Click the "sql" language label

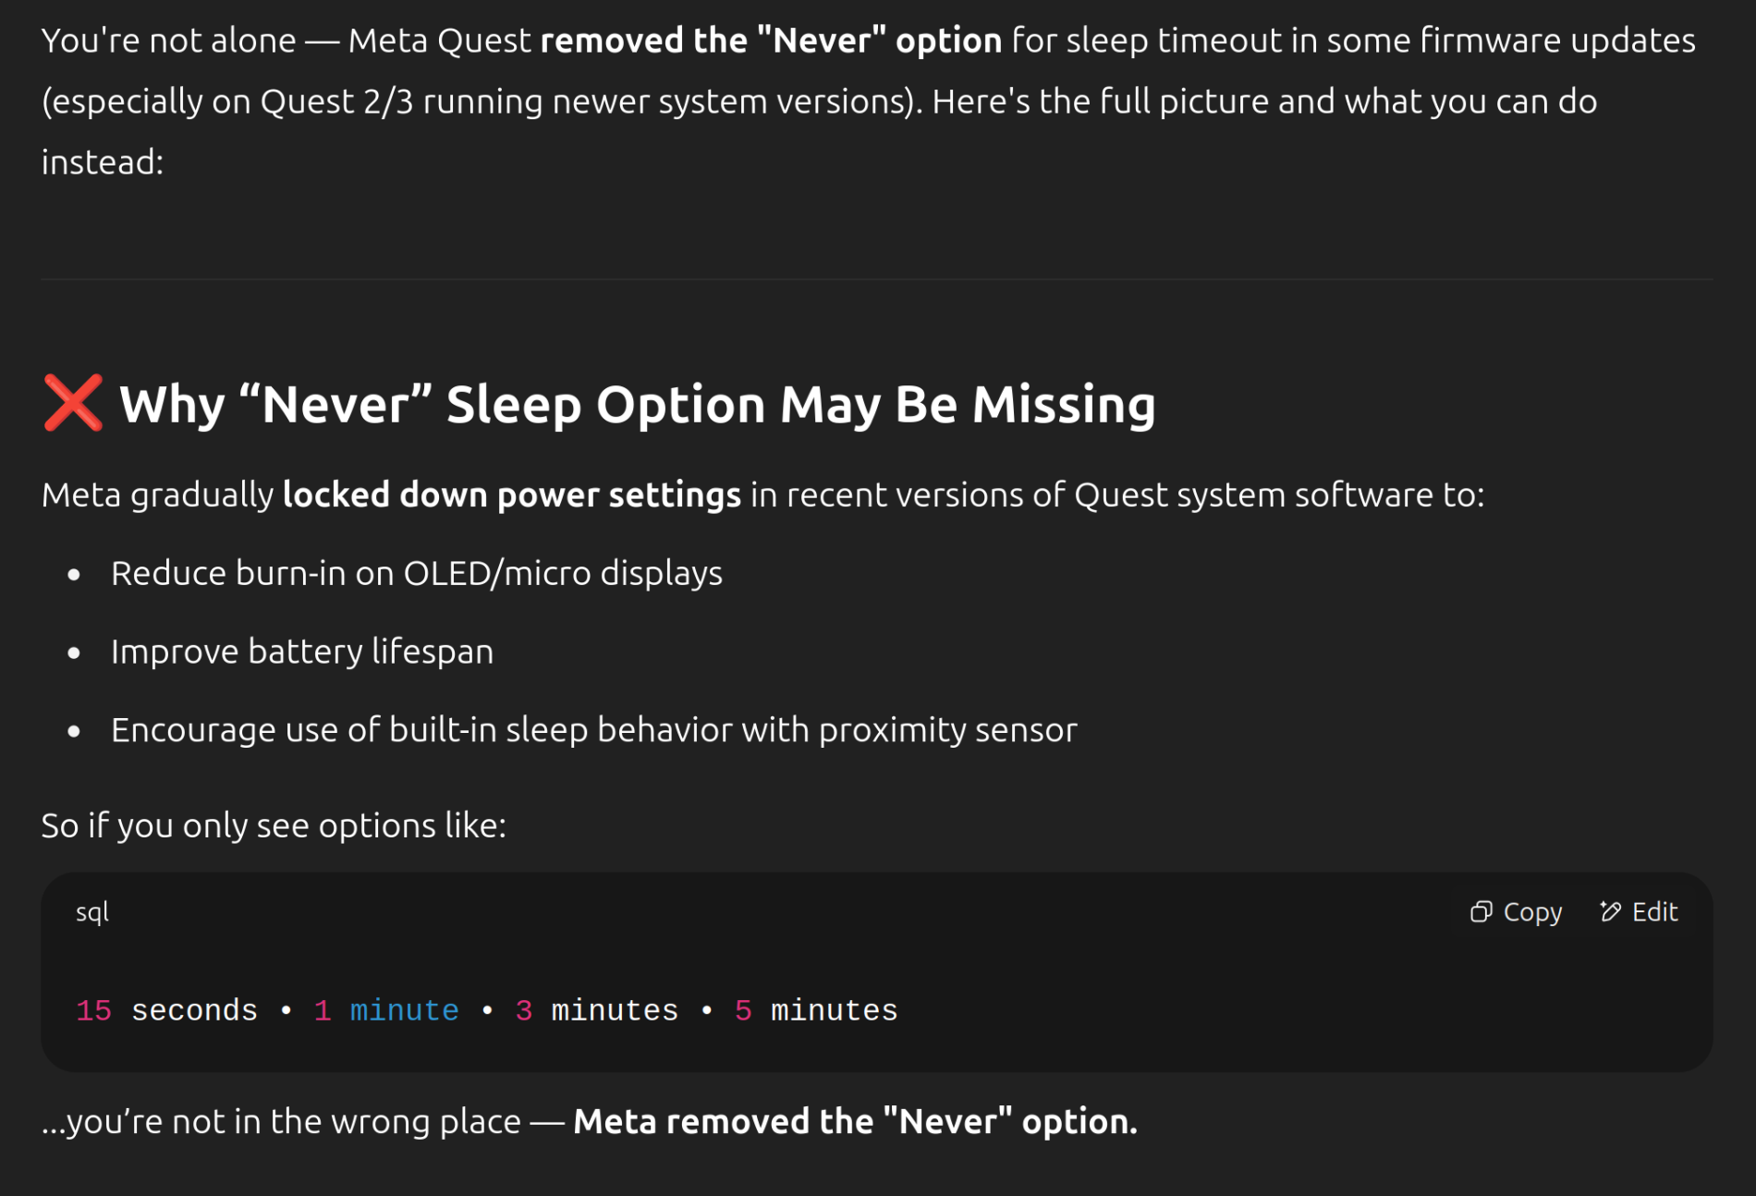pos(92,912)
